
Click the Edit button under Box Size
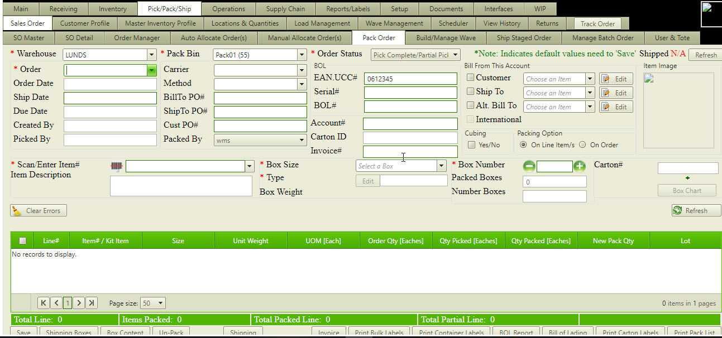click(368, 181)
